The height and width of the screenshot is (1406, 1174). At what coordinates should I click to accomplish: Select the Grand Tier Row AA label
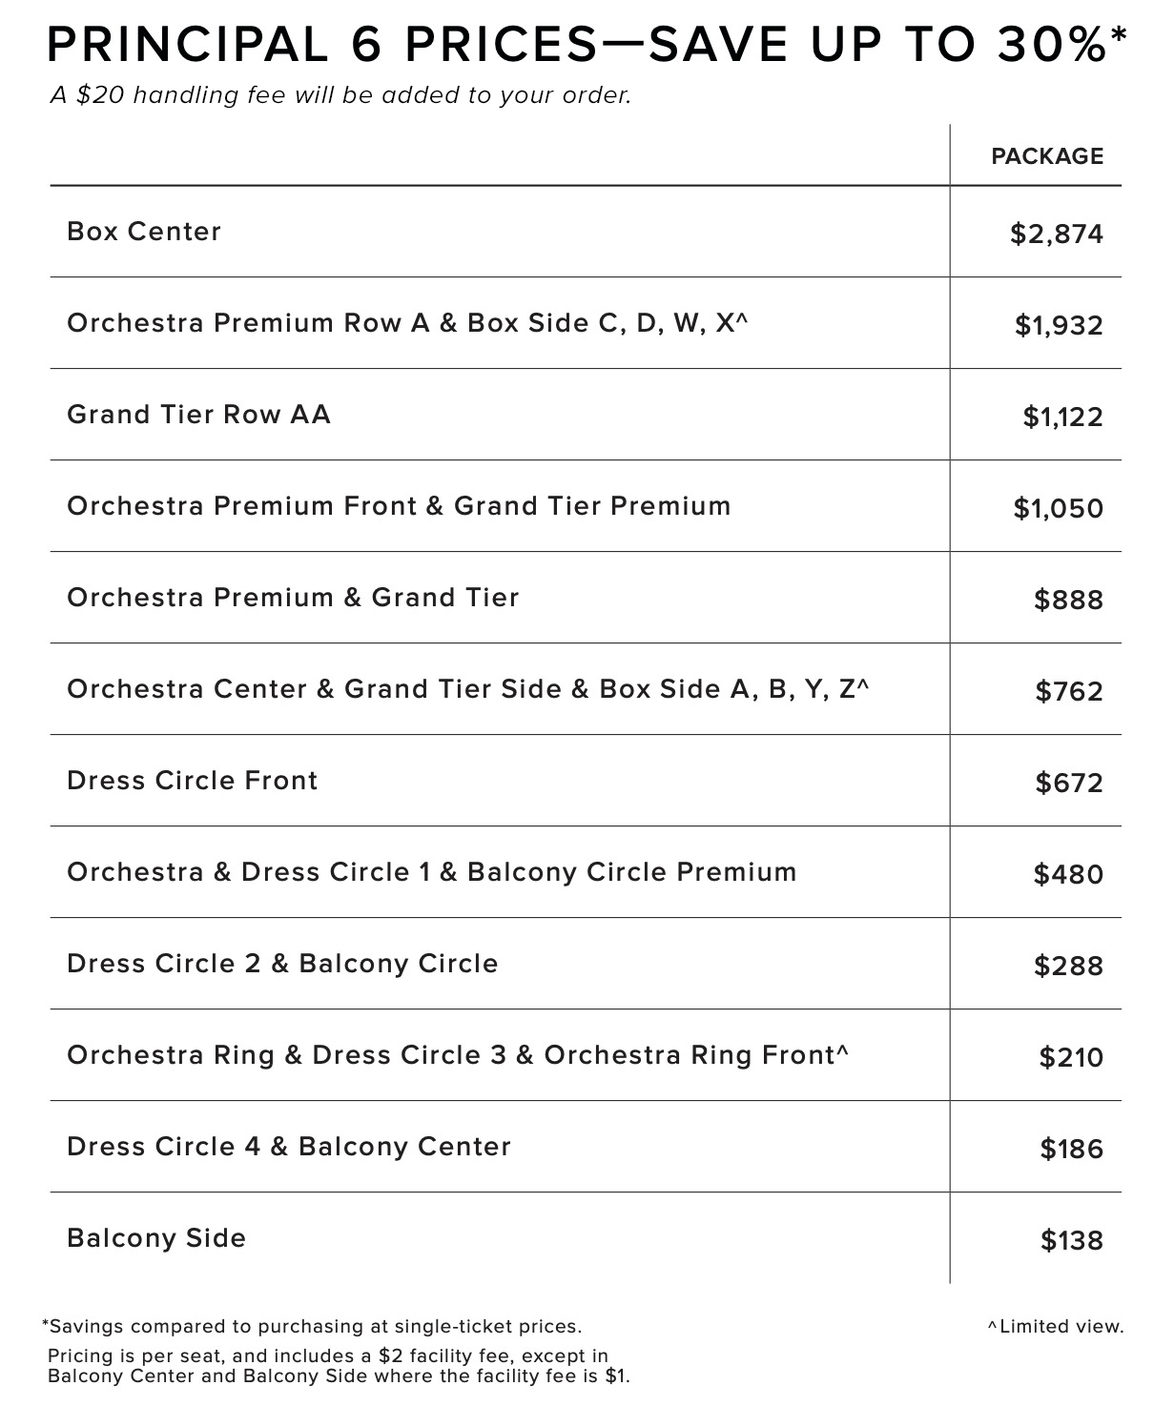click(x=198, y=415)
